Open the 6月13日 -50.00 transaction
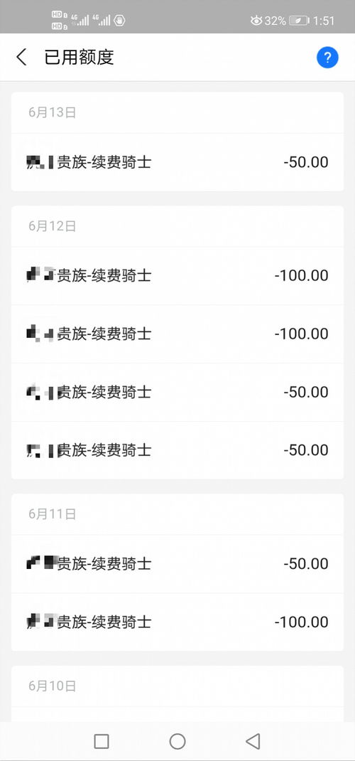This screenshot has width=355, height=761. tap(177, 162)
